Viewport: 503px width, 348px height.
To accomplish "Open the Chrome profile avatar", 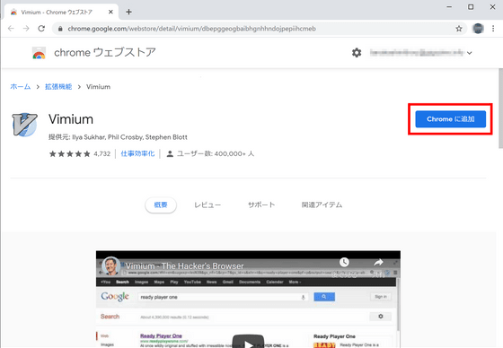I will (x=478, y=29).
